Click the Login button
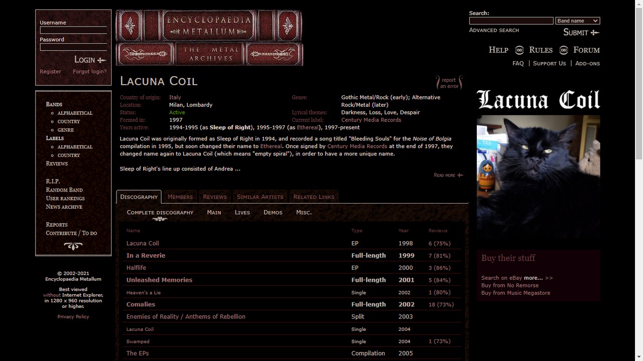 [90, 60]
